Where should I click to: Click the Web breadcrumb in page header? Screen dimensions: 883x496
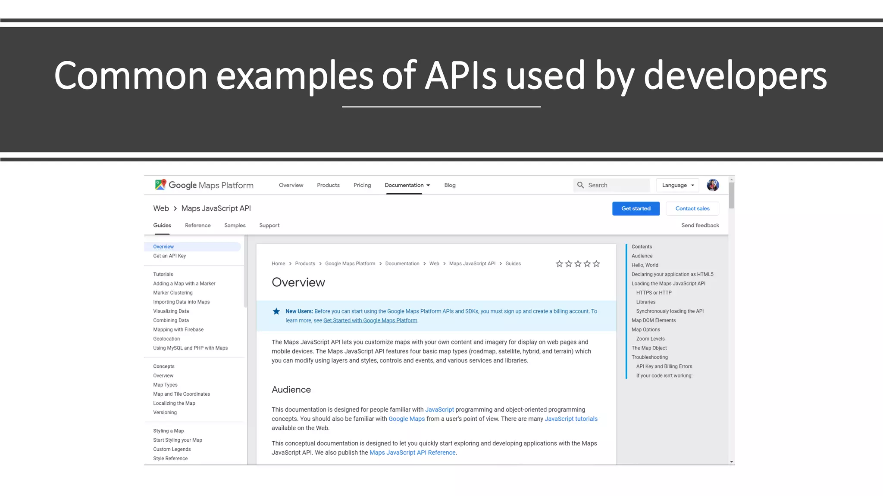point(161,208)
